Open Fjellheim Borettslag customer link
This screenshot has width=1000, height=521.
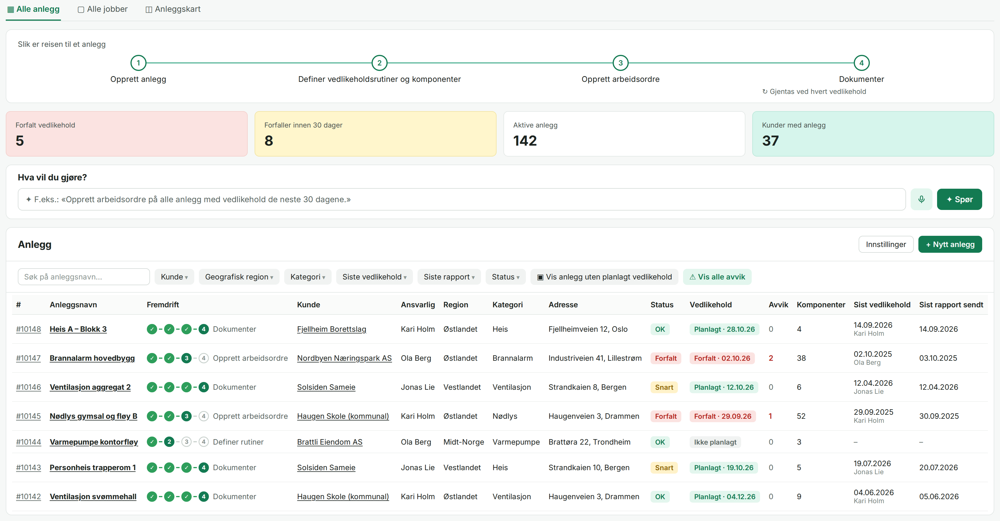332,329
